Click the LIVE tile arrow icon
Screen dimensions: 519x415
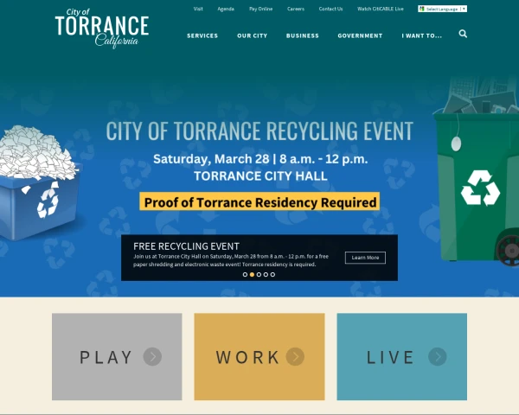click(x=437, y=357)
